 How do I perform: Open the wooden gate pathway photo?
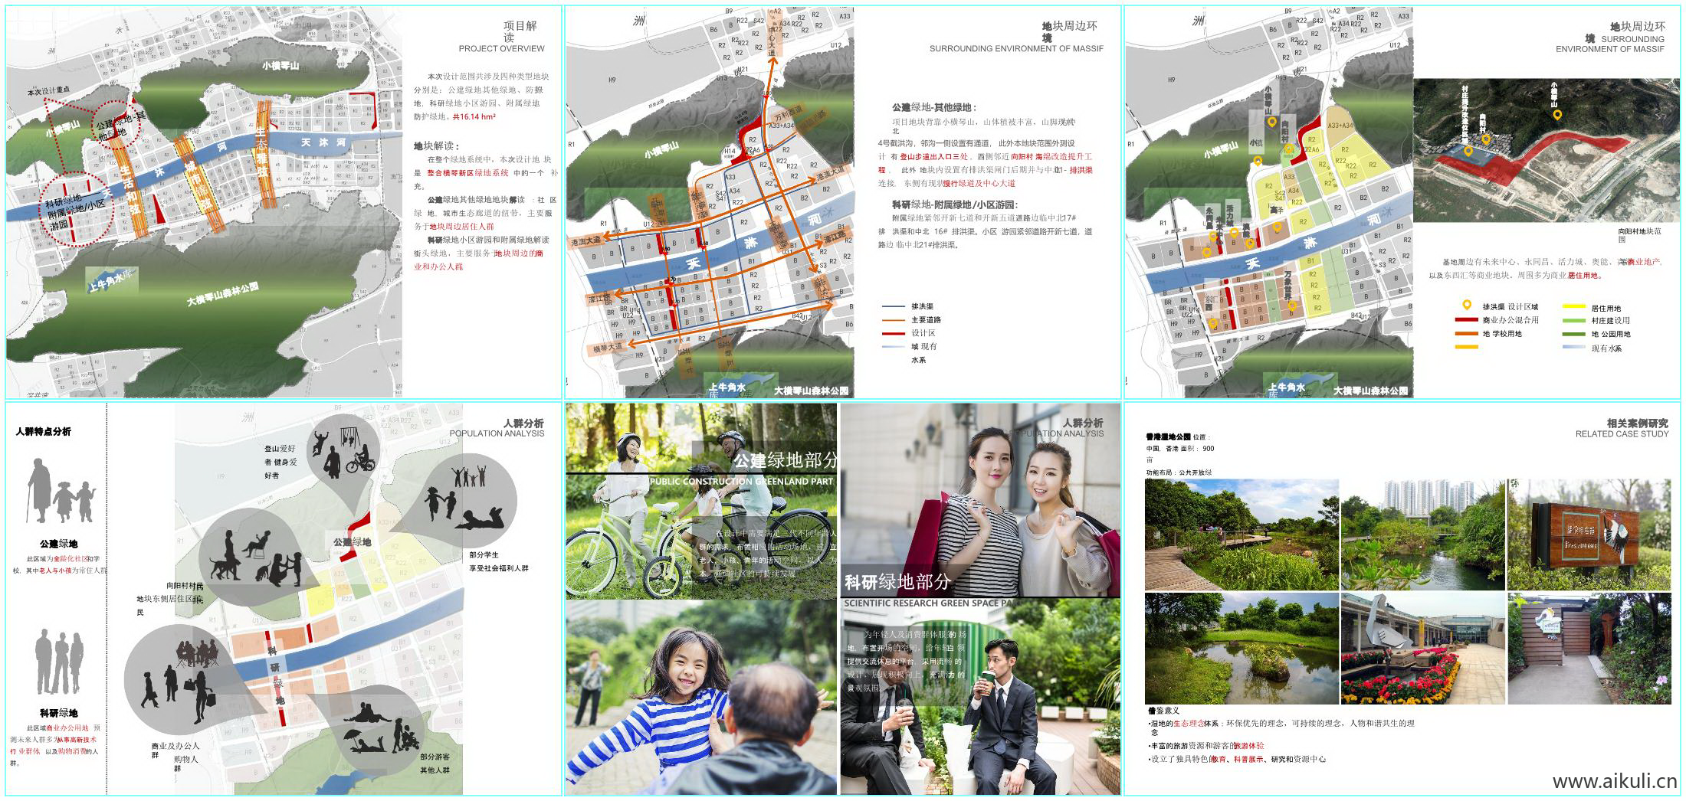click(1589, 648)
